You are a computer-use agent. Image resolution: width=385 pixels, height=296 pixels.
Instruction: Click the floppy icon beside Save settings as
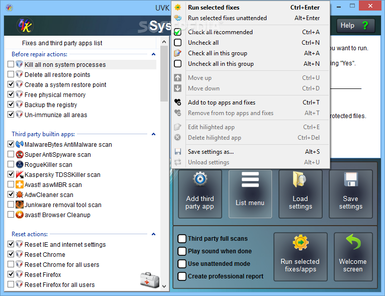(x=178, y=152)
